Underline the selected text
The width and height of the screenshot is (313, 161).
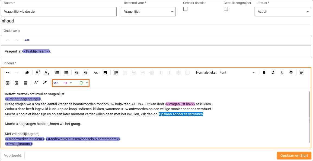tap(282, 73)
